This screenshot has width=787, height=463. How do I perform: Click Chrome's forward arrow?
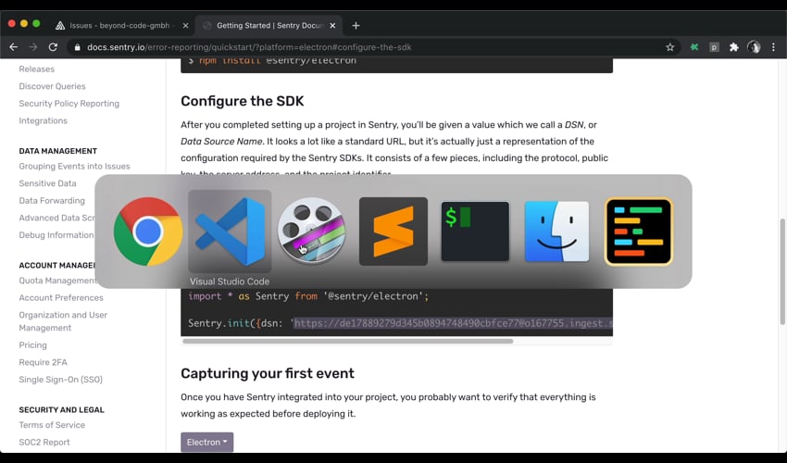[33, 47]
